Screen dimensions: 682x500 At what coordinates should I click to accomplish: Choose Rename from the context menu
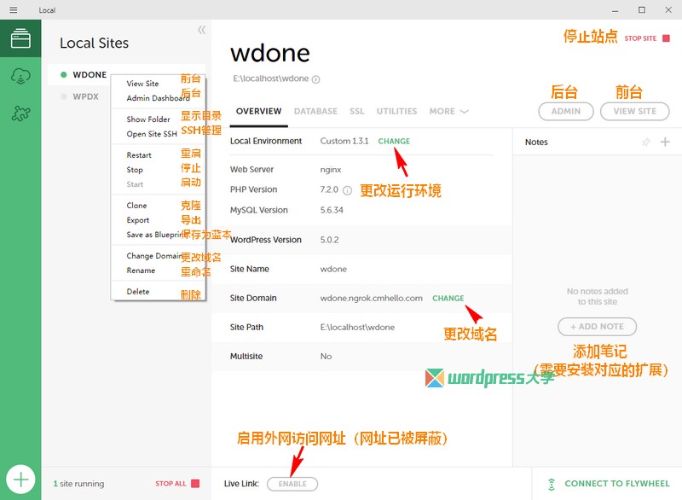click(x=141, y=270)
